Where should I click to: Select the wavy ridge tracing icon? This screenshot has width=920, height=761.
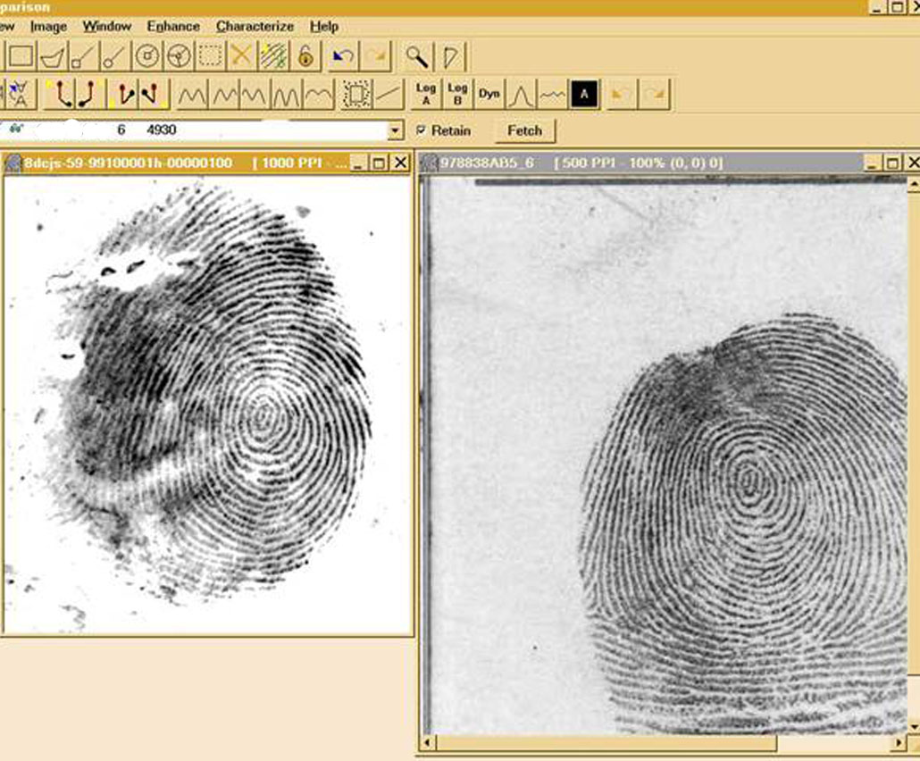click(193, 93)
